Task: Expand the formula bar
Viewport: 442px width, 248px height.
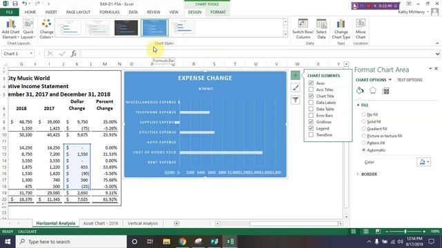Action: pyautogui.click(x=437, y=54)
